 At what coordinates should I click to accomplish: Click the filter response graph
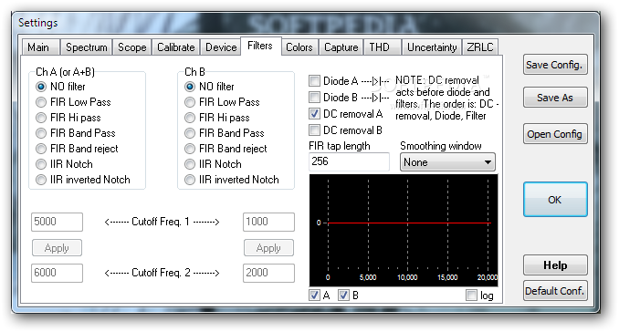pyautogui.click(x=404, y=230)
